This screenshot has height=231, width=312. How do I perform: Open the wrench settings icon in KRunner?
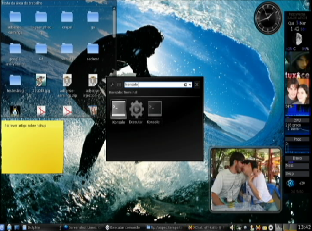coord(112,84)
